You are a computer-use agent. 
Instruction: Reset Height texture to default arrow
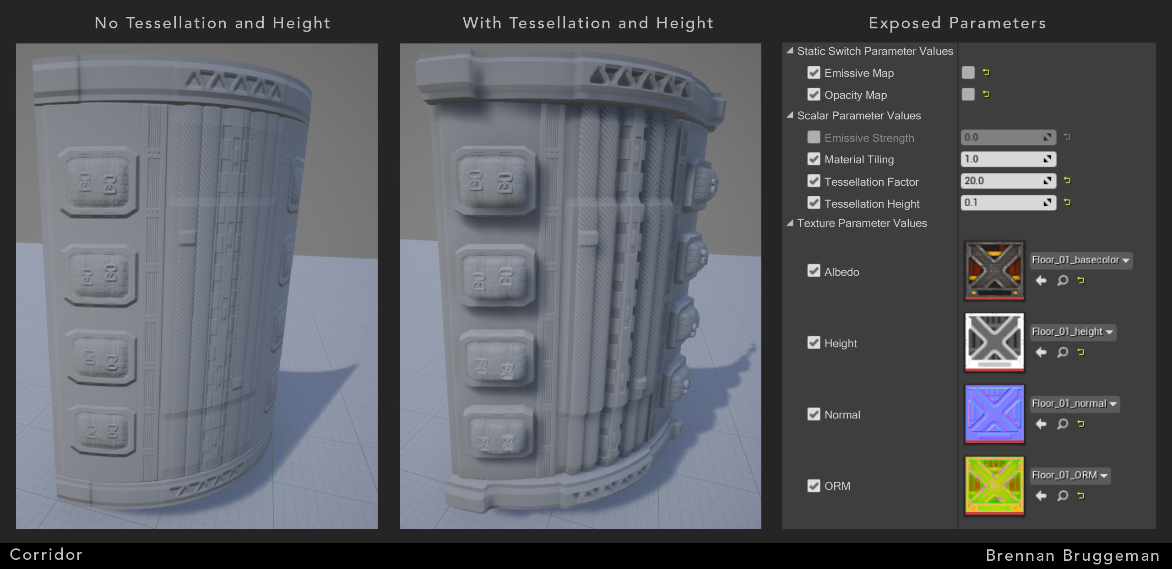[1081, 352]
